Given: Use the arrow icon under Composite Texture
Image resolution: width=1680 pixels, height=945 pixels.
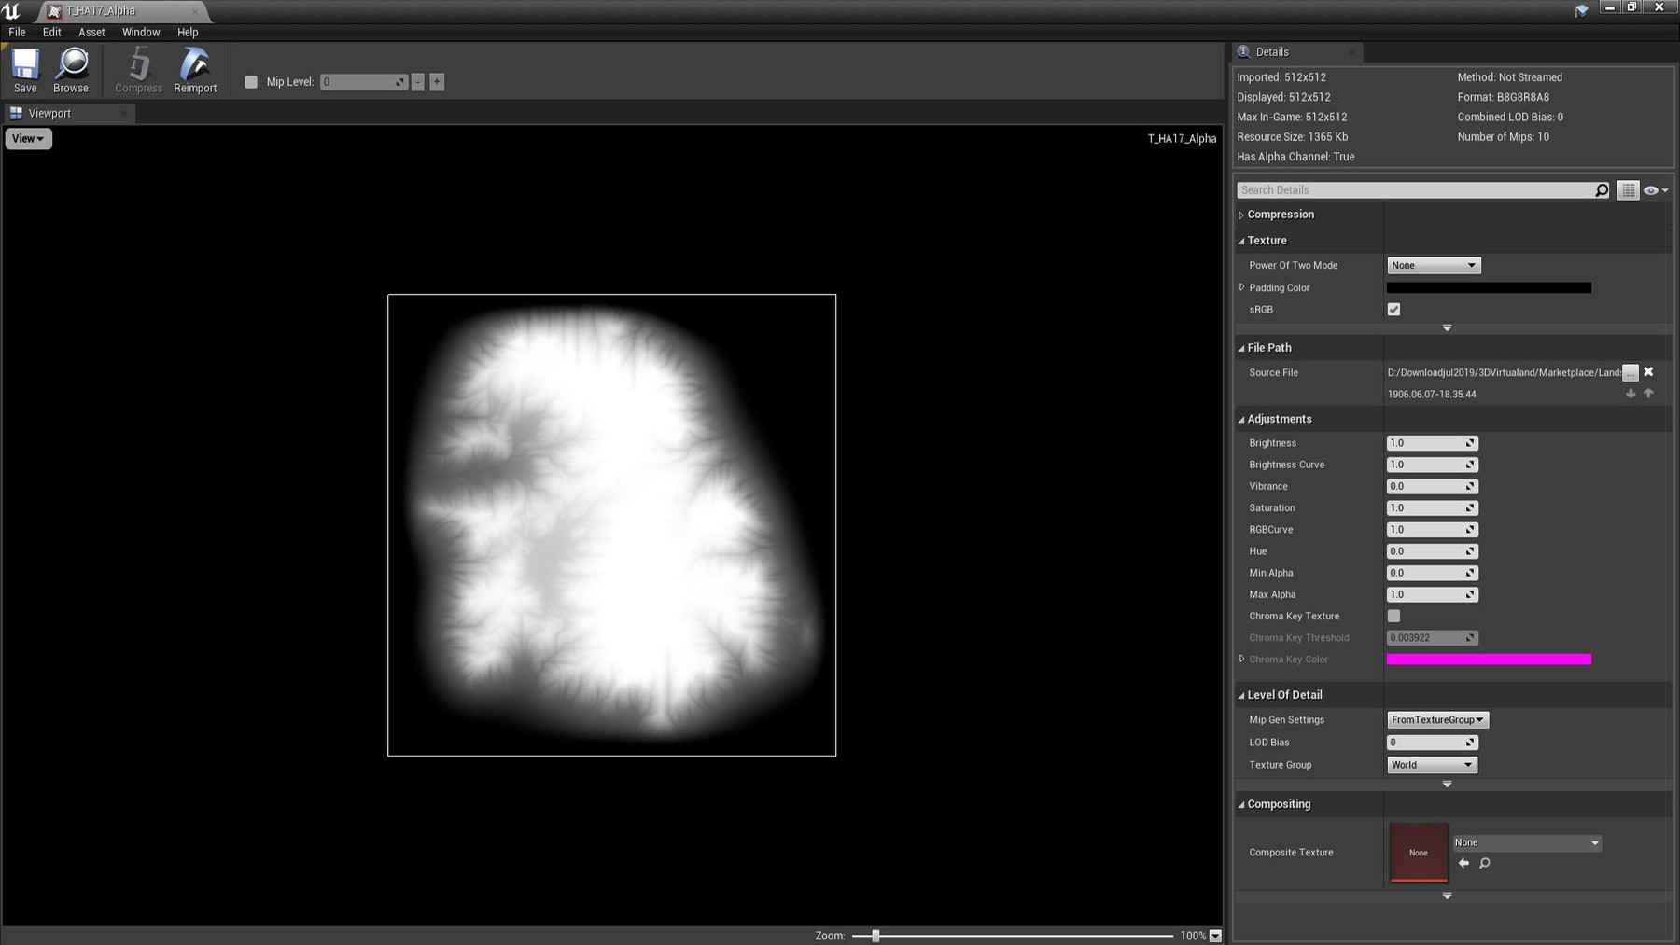Looking at the screenshot, I should (1463, 864).
